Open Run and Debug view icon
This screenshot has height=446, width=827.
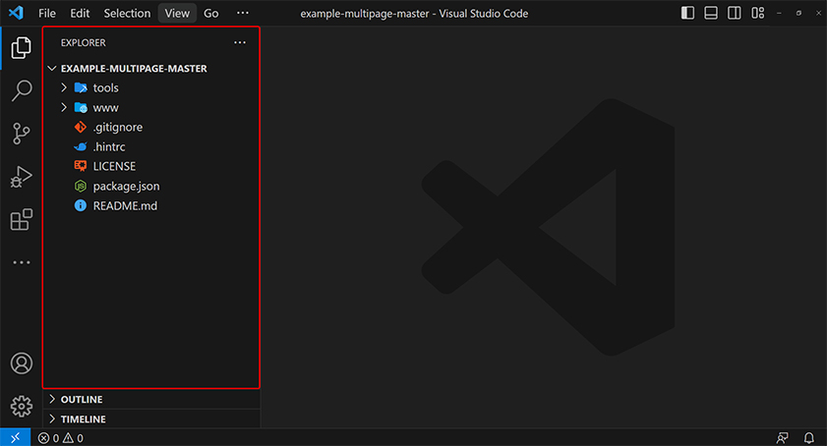coord(21,177)
